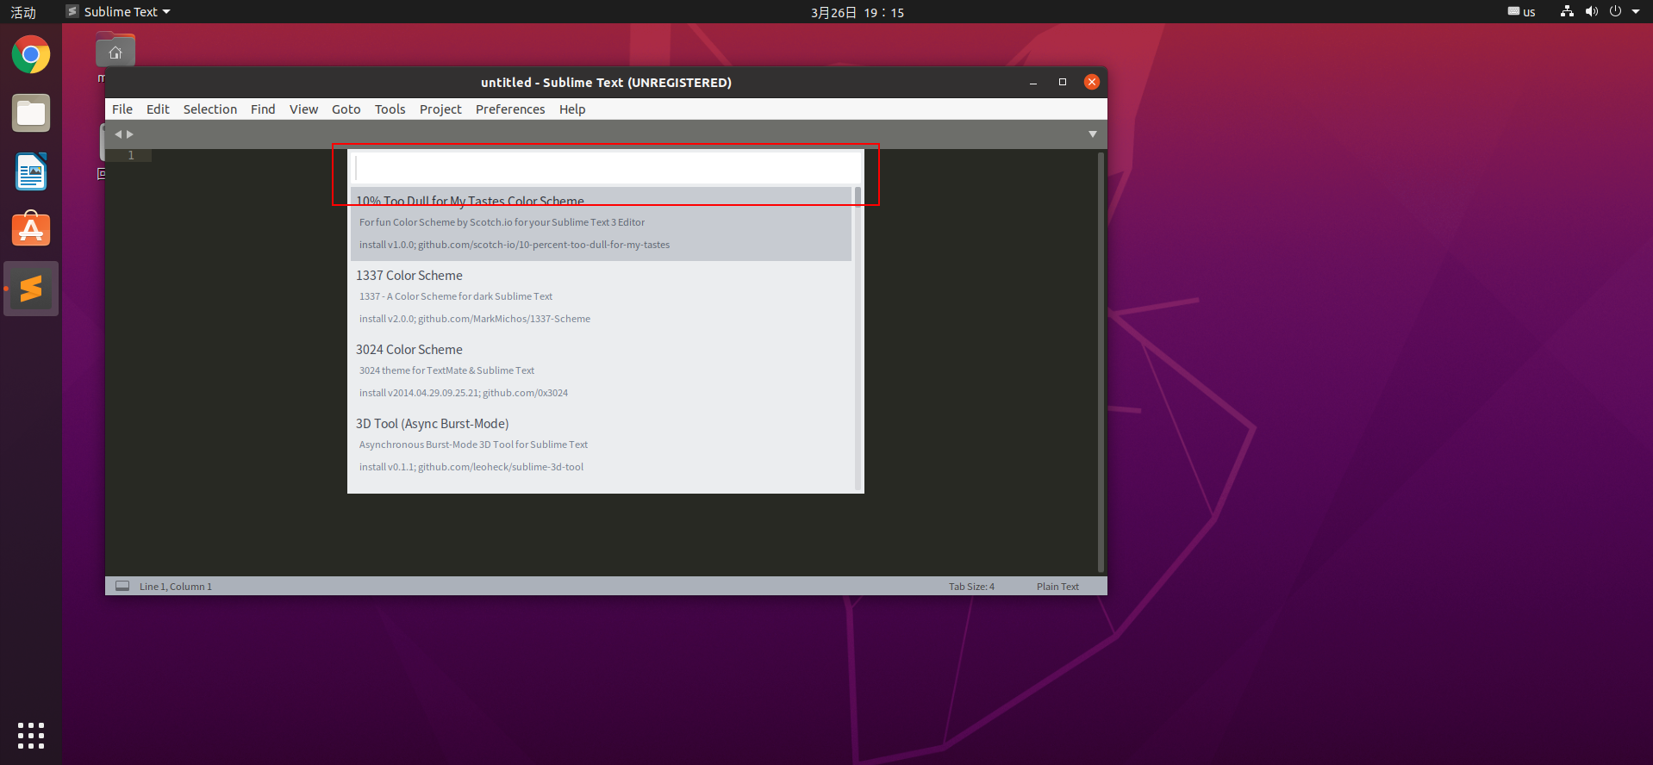This screenshot has height=765, width=1653.
Task: Open the Preferences menu
Action: point(510,109)
